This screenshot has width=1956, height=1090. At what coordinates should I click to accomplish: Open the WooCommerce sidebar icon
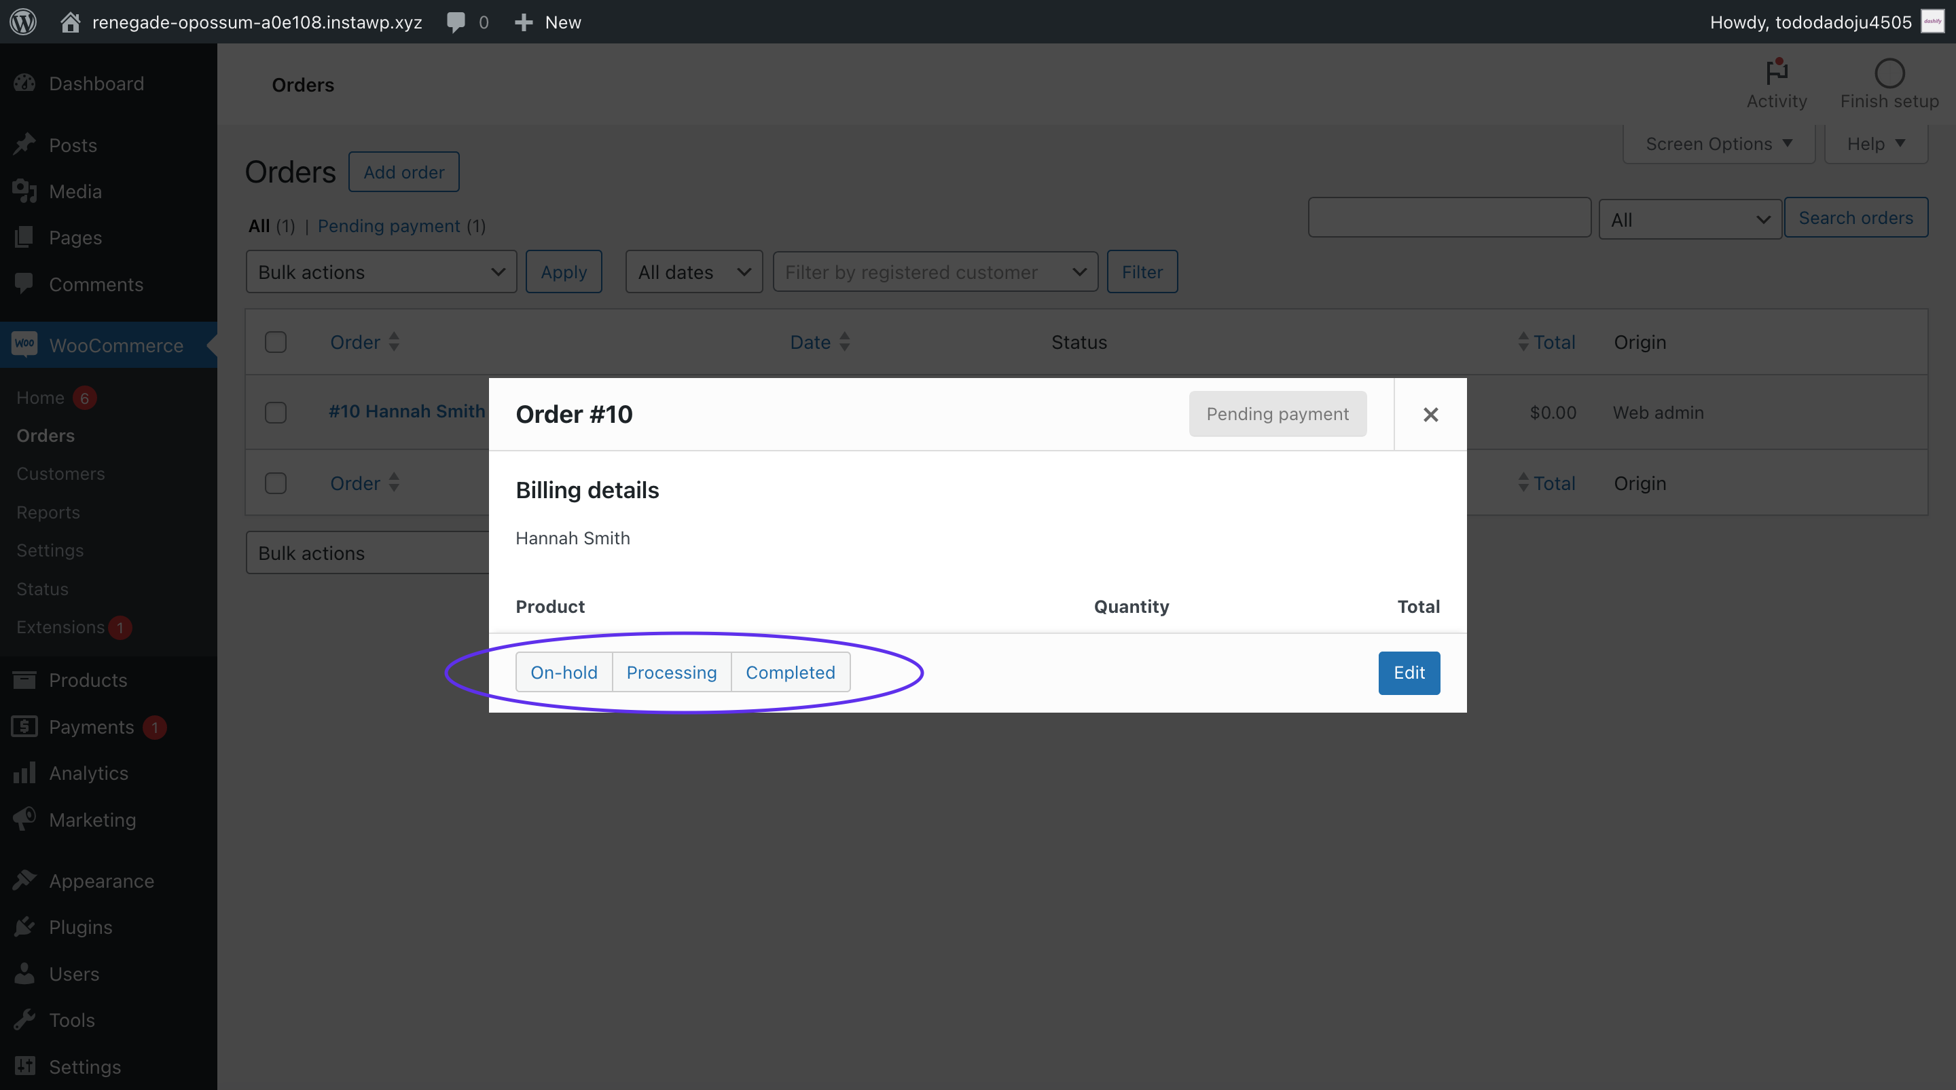tap(25, 345)
